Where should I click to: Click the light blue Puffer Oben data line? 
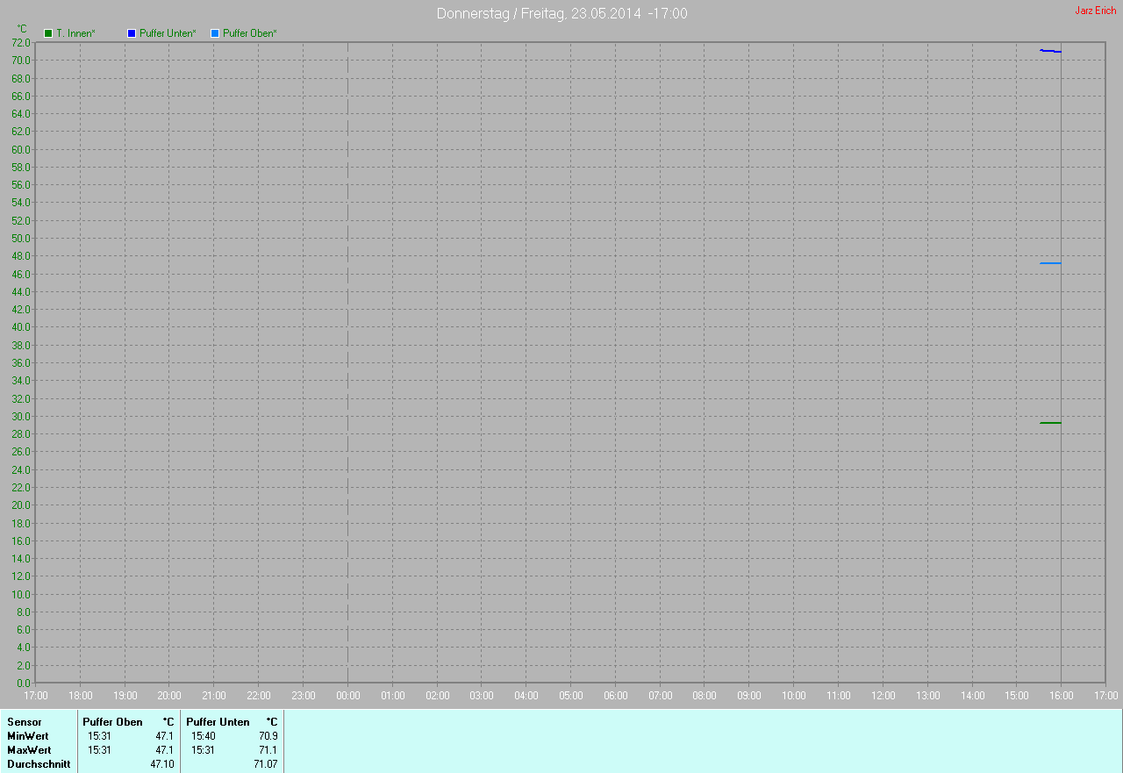point(1050,263)
